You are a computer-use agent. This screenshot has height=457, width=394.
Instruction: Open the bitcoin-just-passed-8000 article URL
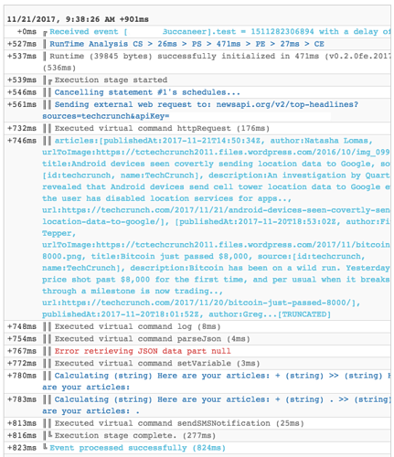(201, 303)
